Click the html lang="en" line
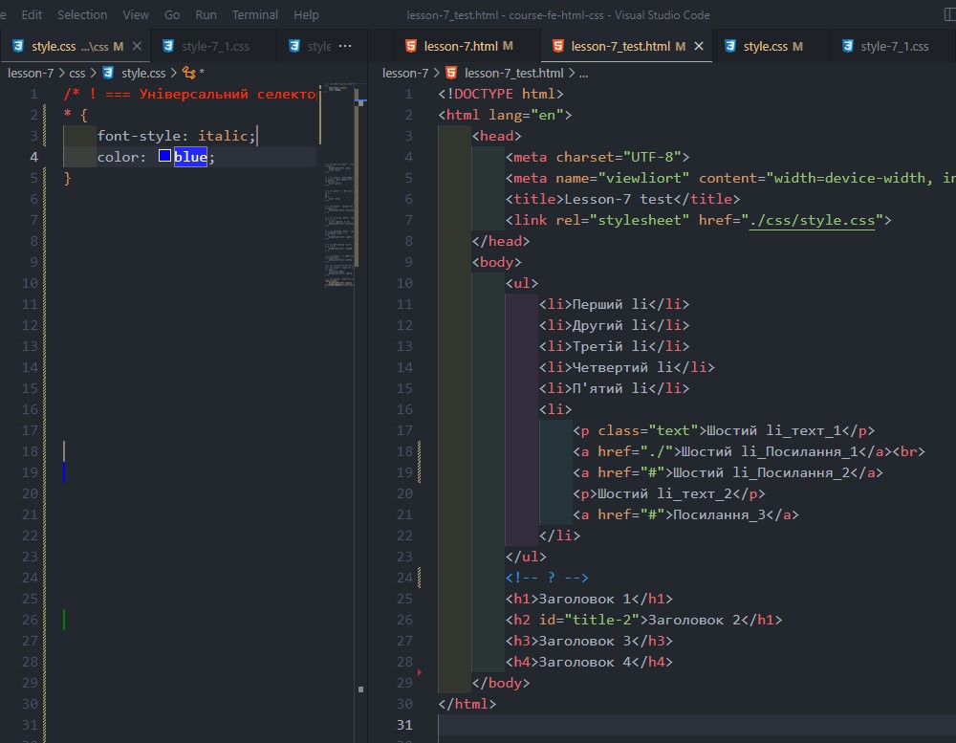The width and height of the screenshot is (956, 743). click(505, 115)
